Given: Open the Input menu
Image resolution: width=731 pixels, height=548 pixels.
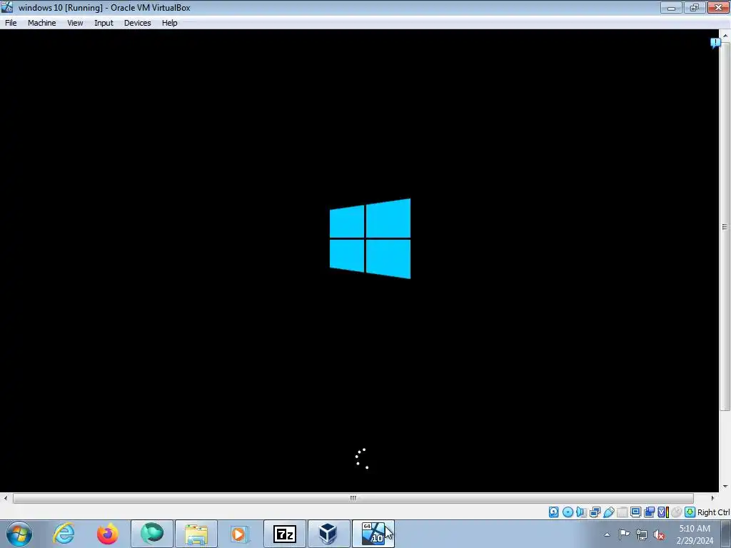Looking at the screenshot, I should pos(104,23).
